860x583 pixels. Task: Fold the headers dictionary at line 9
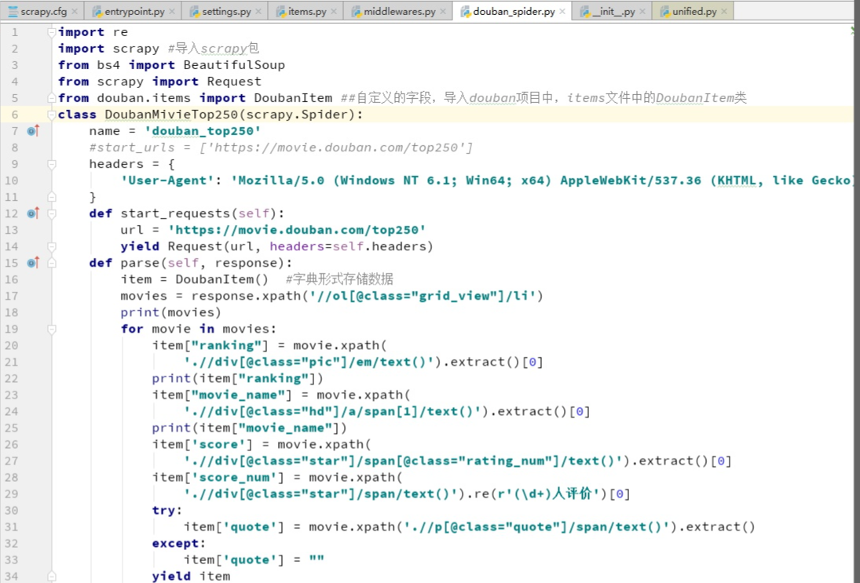tap(52, 164)
